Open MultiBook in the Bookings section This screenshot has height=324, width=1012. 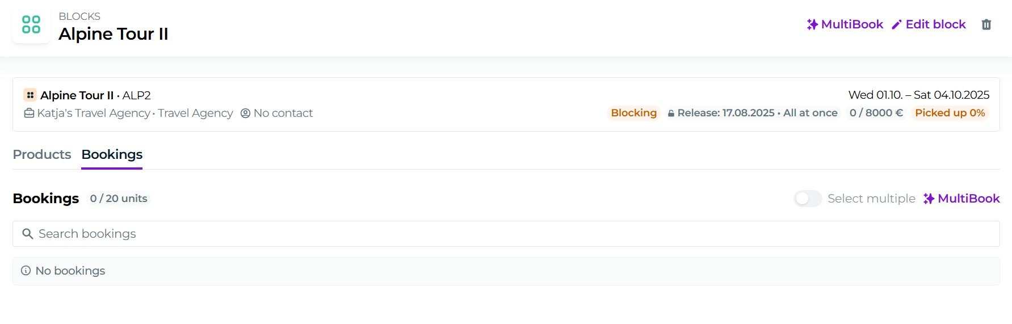click(961, 199)
